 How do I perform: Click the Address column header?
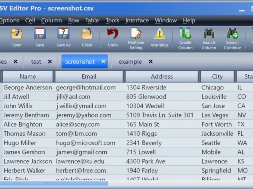click(162, 77)
